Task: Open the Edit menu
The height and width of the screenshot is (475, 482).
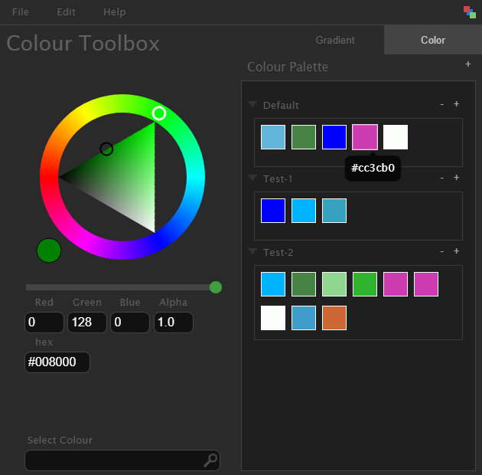Action: (x=67, y=12)
